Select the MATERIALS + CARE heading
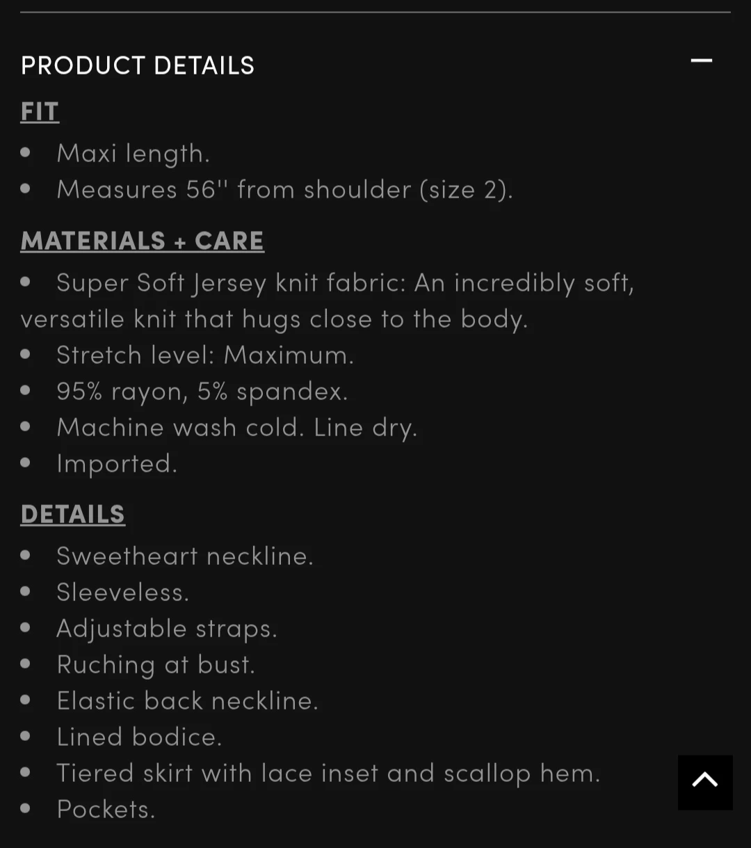Viewport: 751px width, 848px height. point(143,241)
